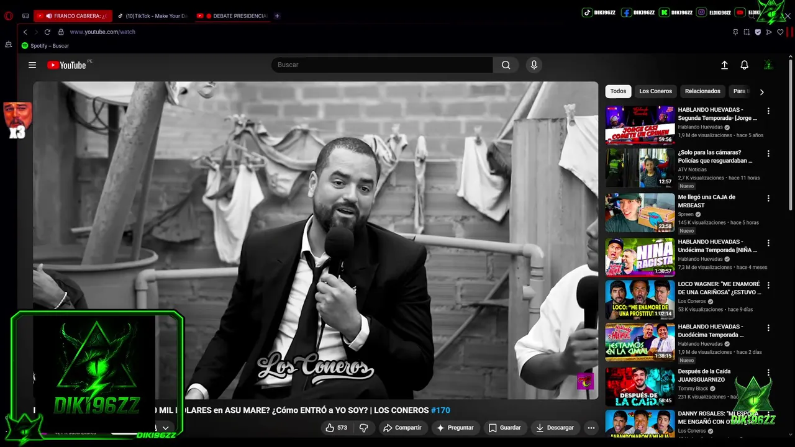
Task: Like the video with 573 likes
Action: point(337,428)
